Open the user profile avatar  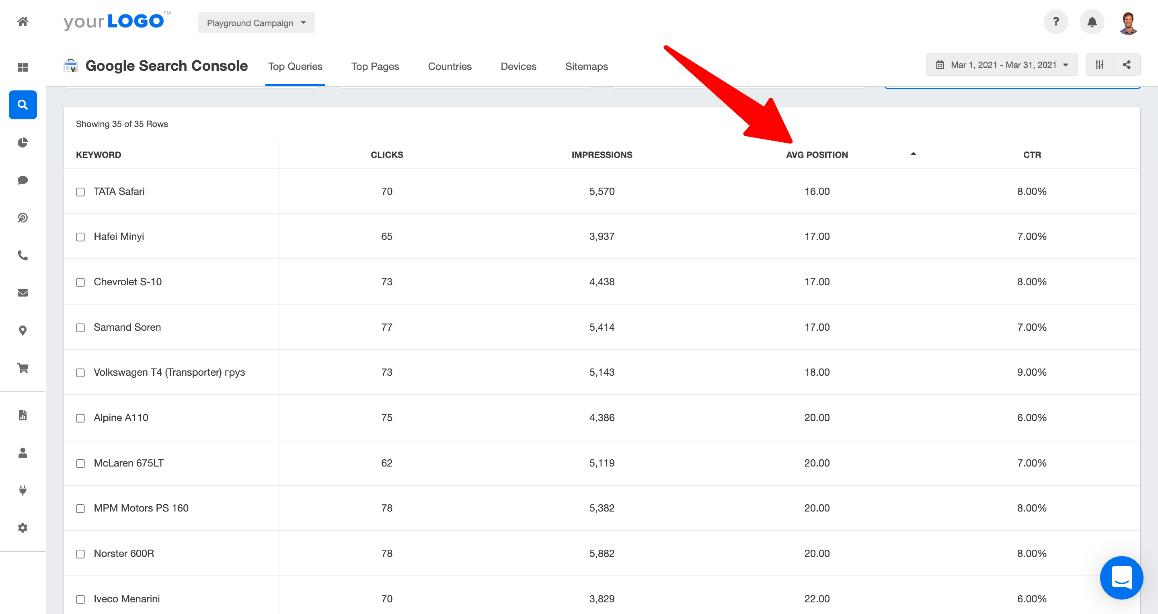pyautogui.click(x=1128, y=23)
